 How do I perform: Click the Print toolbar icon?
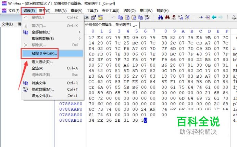pyautogui.click(x=87, y=17)
